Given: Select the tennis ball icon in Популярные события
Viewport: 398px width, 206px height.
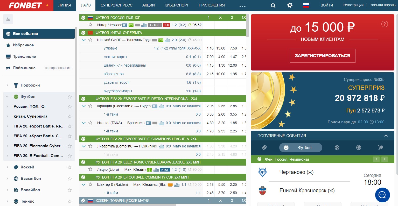Looking at the screenshot, I should 359,147.
